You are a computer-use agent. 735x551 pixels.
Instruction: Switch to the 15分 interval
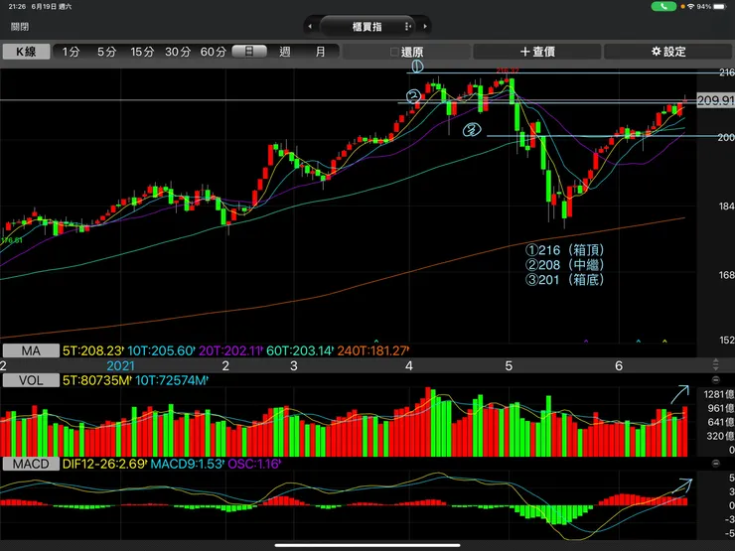[142, 52]
